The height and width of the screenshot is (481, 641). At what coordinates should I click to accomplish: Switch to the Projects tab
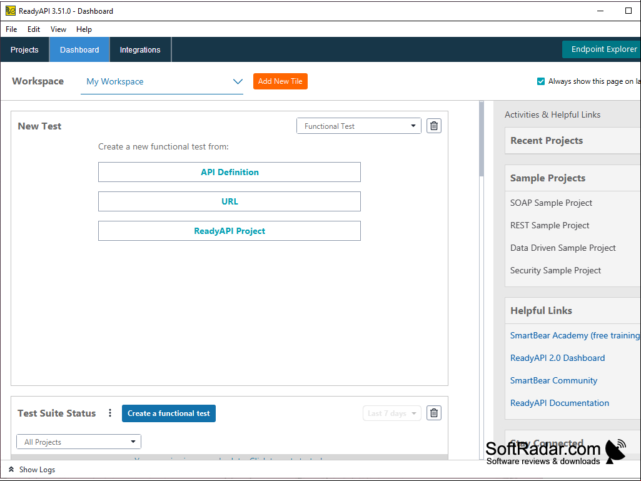point(24,49)
